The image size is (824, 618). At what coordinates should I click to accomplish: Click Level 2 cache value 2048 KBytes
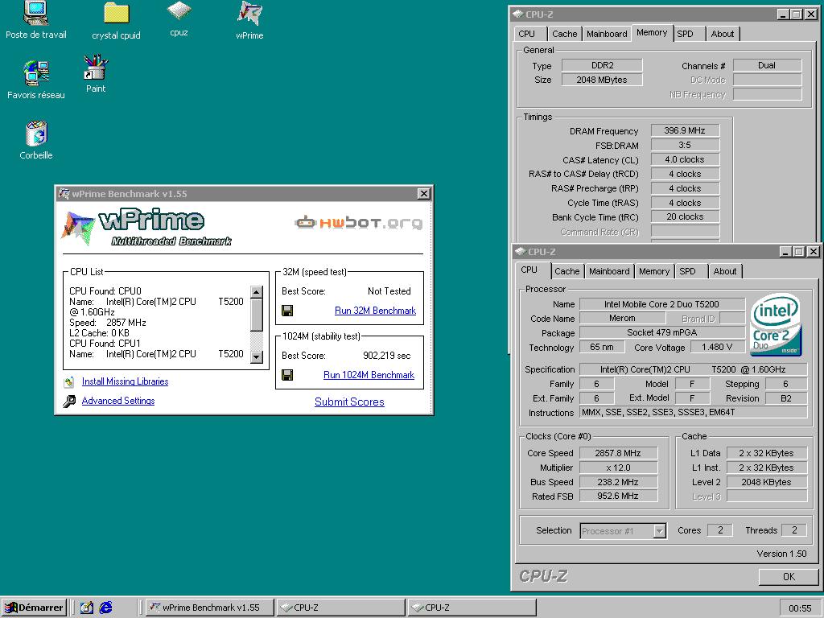(x=767, y=482)
